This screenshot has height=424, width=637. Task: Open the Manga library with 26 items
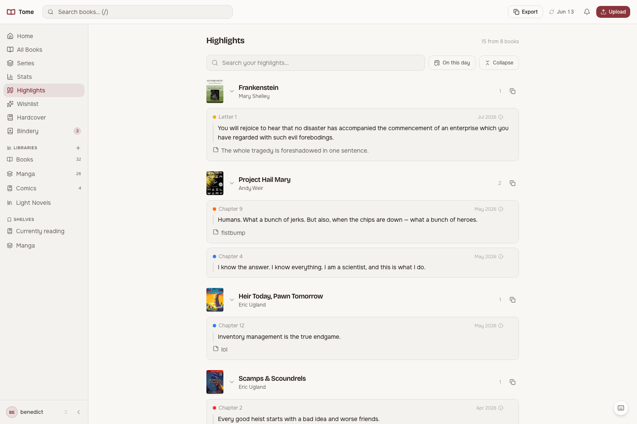click(44, 174)
